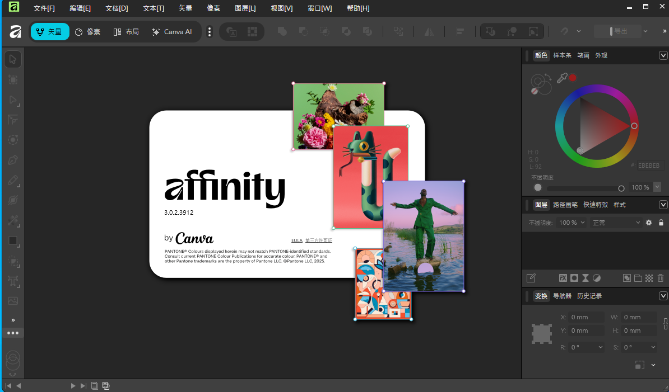The image size is (669, 392).
Task: Select the Node tool in the toolbox
Action: [13, 100]
